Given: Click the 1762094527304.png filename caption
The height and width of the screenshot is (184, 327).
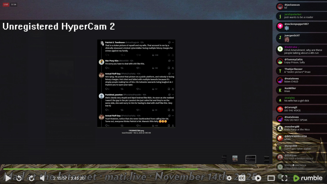Looking at the screenshot, I should tap(136, 130).
